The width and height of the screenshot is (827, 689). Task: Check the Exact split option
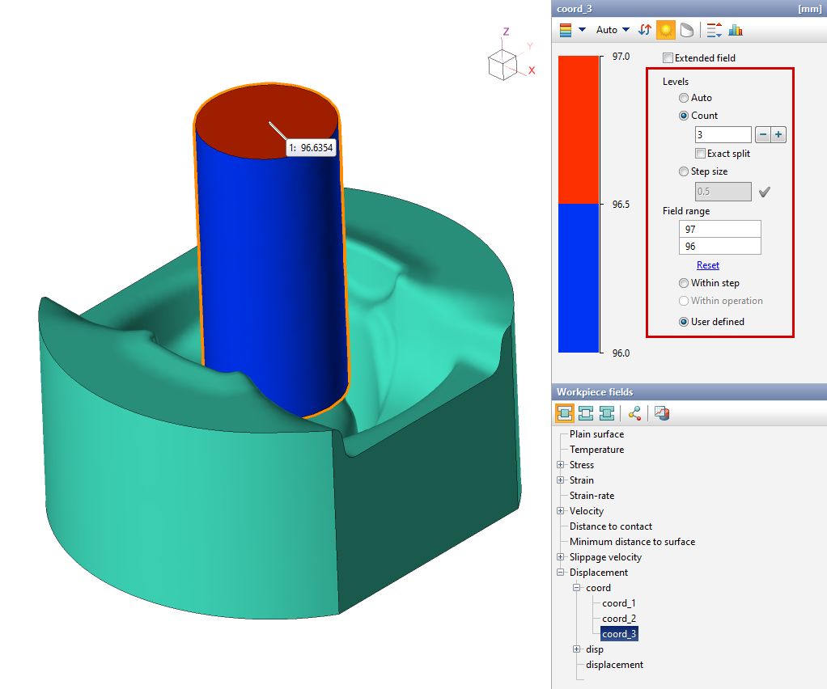[701, 154]
